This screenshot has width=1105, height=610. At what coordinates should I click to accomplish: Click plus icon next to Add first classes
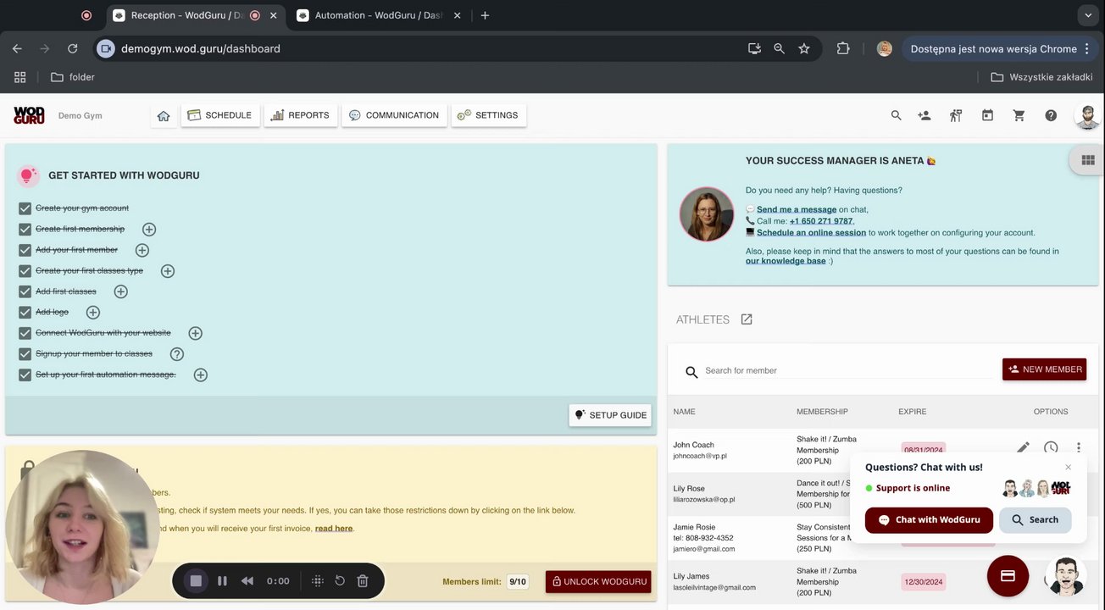[121, 291]
